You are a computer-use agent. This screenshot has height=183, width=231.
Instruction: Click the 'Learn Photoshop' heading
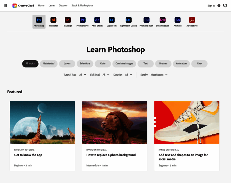(115, 49)
